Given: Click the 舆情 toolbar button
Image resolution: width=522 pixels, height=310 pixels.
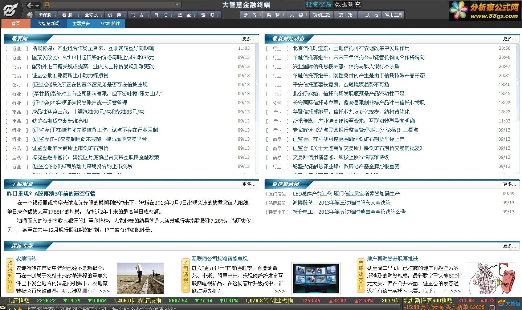Looking at the screenshot, I should pos(275,15).
